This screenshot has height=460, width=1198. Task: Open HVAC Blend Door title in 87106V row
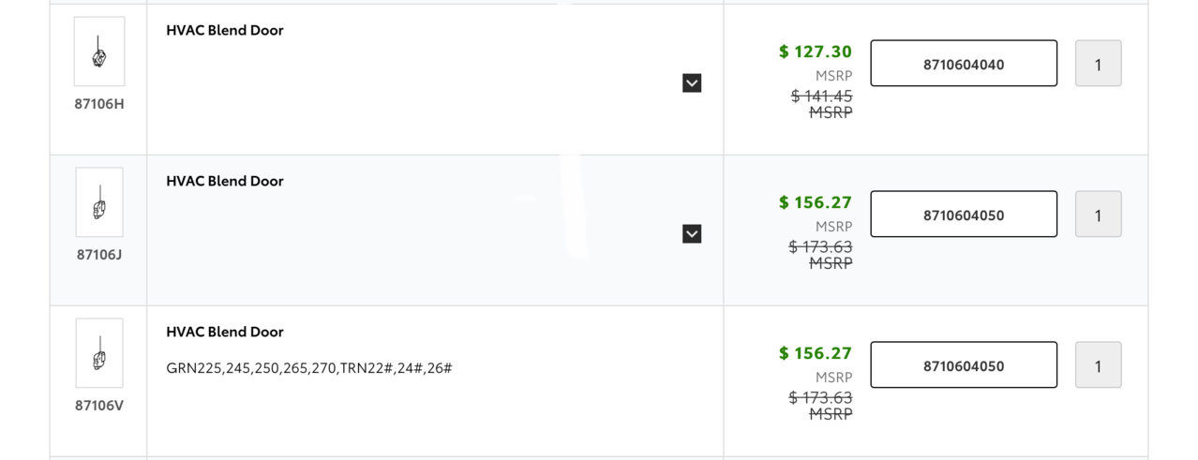(x=225, y=332)
